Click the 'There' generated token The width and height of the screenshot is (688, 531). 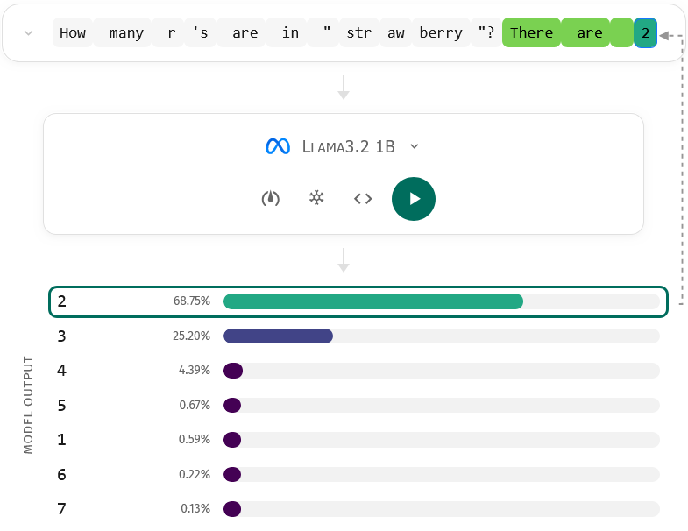(x=531, y=33)
